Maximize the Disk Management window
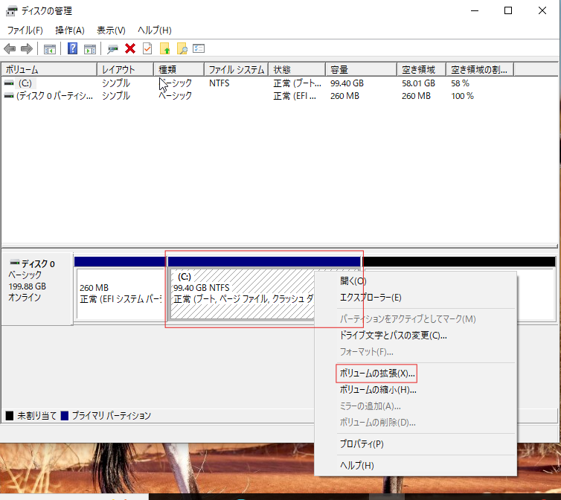The image size is (561, 500). point(508,10)
